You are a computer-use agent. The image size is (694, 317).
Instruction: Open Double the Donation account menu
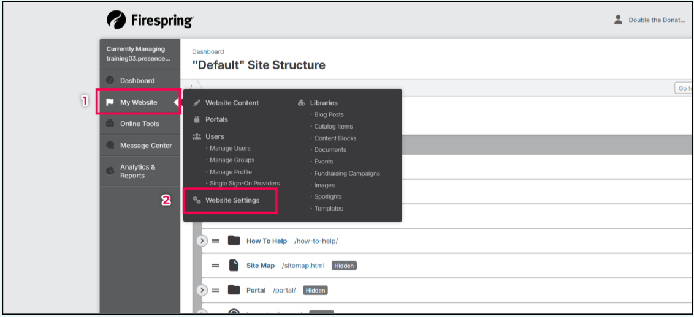[656, 20]
